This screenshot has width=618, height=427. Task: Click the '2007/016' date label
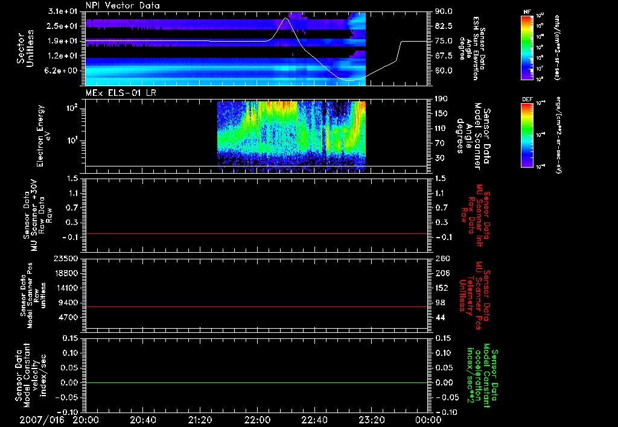(42, 420)
